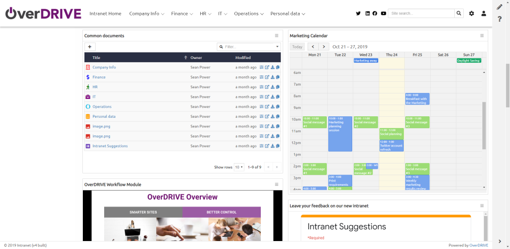Expand the Personal data menu in navbar
The width and height of the screenshot is (510, 249).
click(288, 14)
